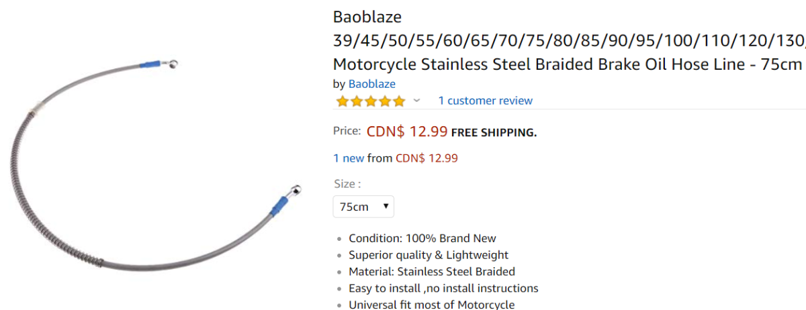Click the first gold star in rating

[342, 101]
